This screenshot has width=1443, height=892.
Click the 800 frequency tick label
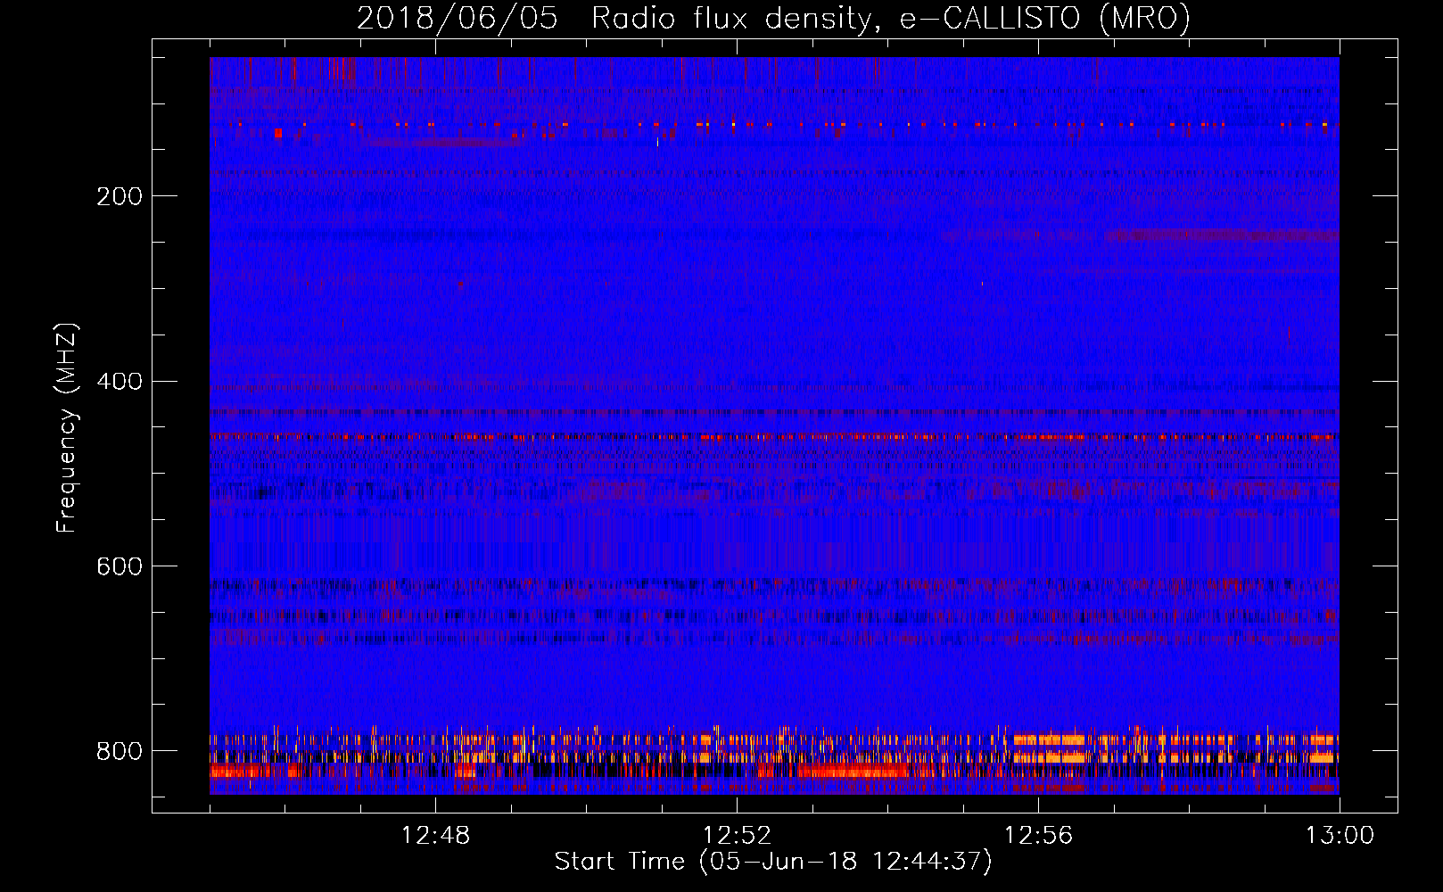tap(120, 751)
